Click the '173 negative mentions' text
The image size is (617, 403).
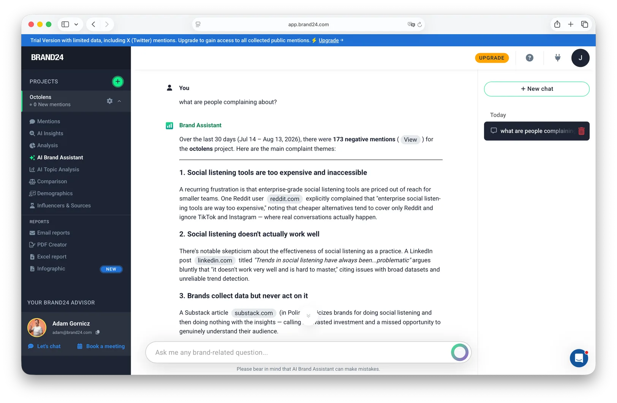point(364,139)
